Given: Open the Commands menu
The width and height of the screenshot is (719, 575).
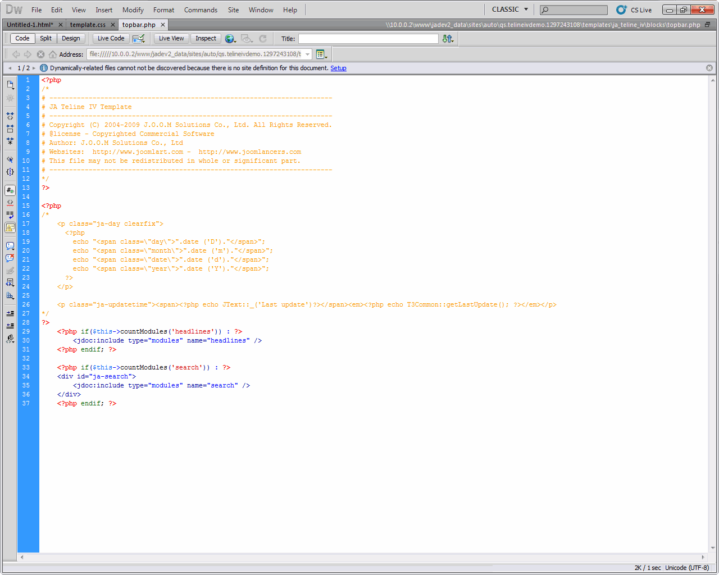Looking at the screenshot, I should pyautogui.click(x=201, y=10).
